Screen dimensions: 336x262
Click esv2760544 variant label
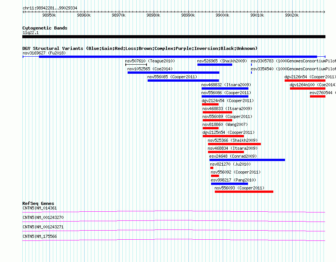323,93
